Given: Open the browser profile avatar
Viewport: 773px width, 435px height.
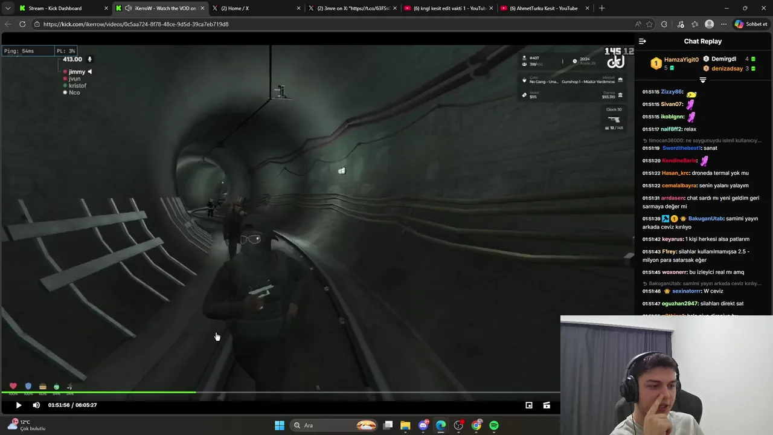Looking at the screenshot, I should tap(710, 24).
